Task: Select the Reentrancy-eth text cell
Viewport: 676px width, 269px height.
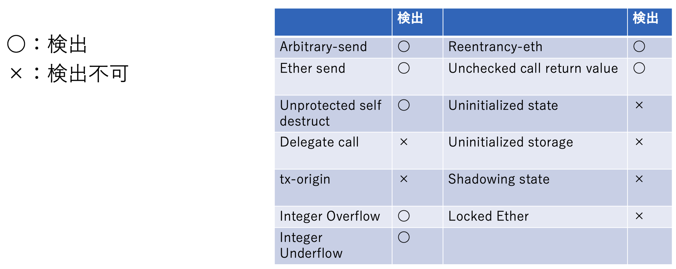Action: [x=495, y=47]
